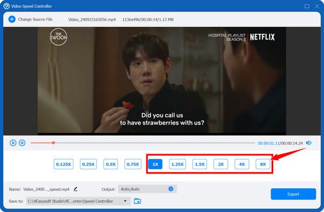Viewport: 324px width, 212px height.
Task: Choose 0.5X playback speed
Action: pos(111,164)
